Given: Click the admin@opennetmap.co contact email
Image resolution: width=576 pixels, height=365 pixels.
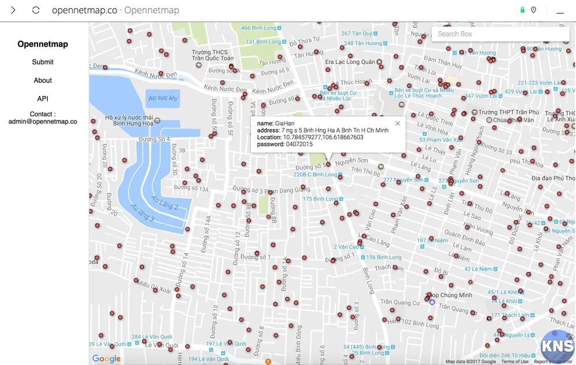Looking at the screenshot, I should click(x=43, y=121).
